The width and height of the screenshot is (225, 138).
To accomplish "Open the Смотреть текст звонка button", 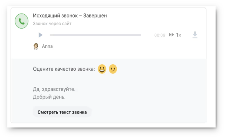I will [62, 112].
